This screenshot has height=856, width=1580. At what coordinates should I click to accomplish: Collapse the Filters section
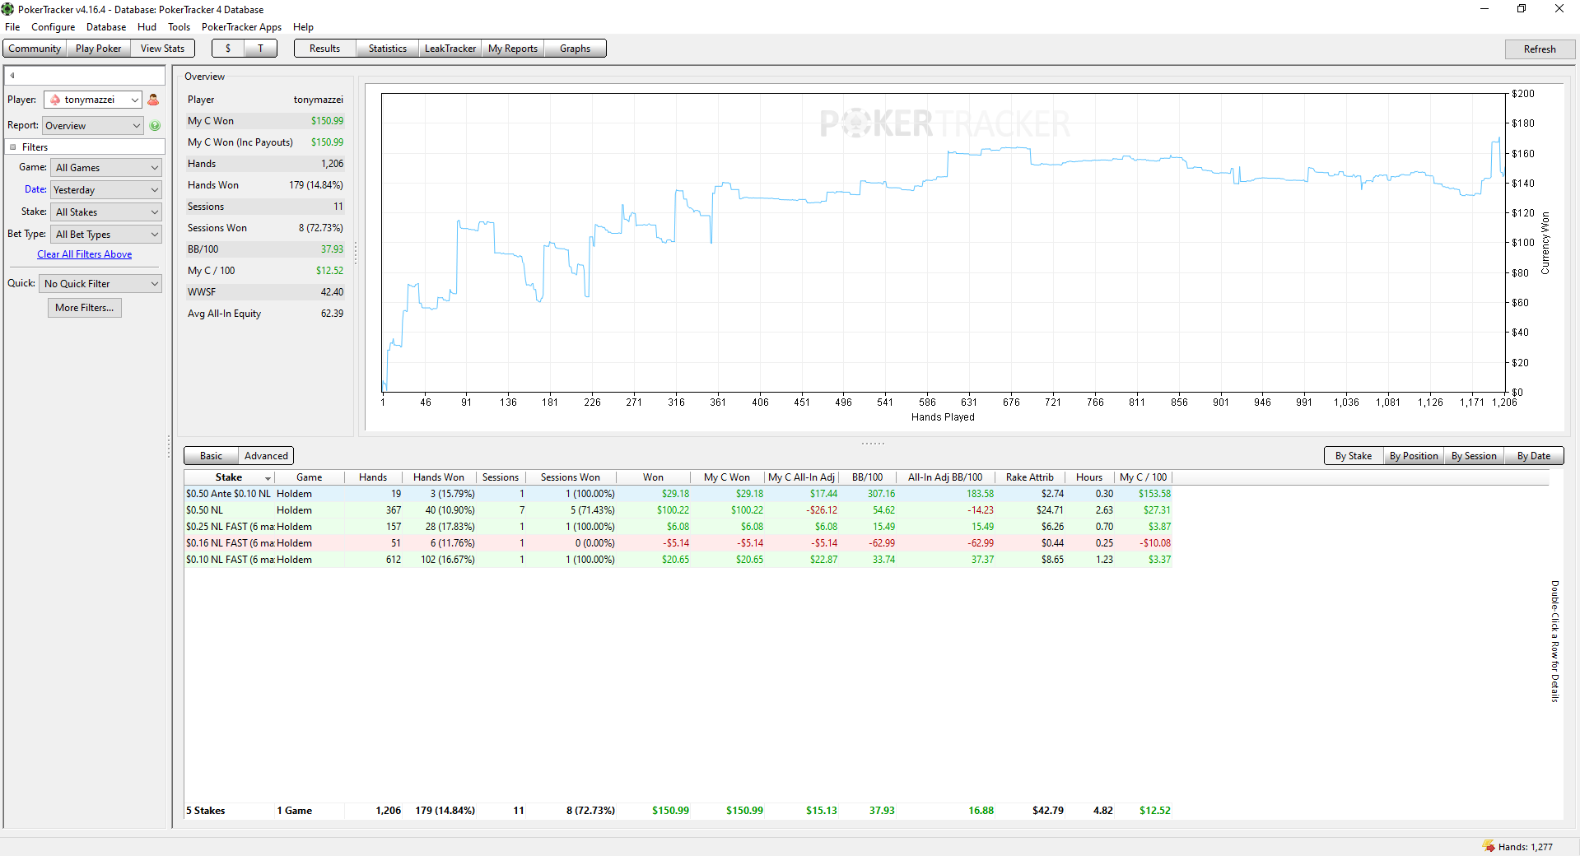pos(13,147)
